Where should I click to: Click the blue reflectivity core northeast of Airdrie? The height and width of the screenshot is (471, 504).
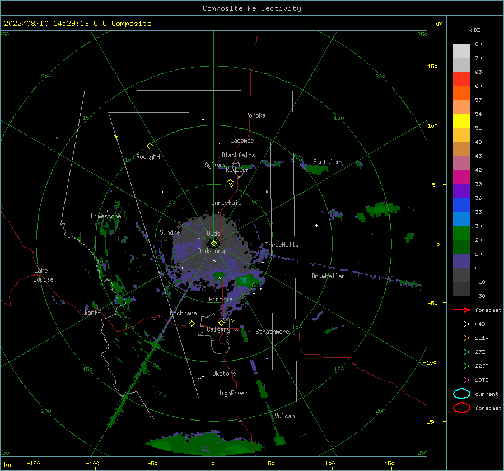pyautogui.click(x=244, y=281)
